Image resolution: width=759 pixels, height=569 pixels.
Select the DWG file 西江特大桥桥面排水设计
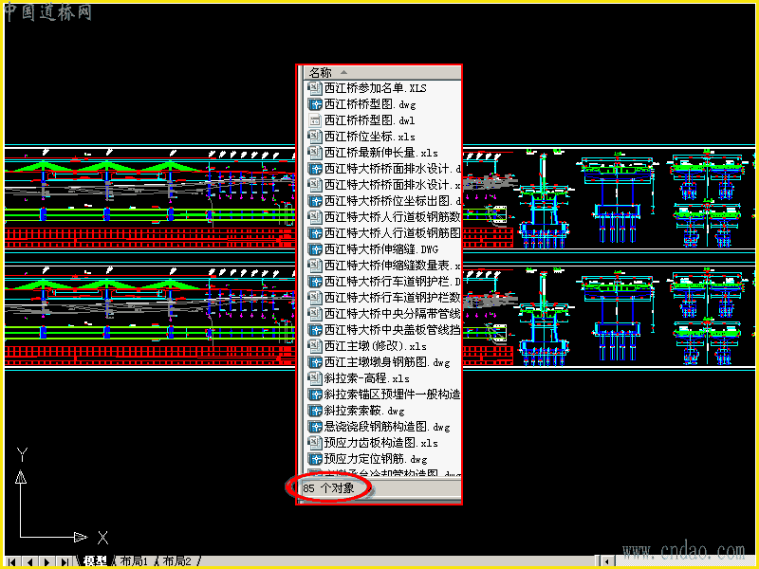(392, 169)
